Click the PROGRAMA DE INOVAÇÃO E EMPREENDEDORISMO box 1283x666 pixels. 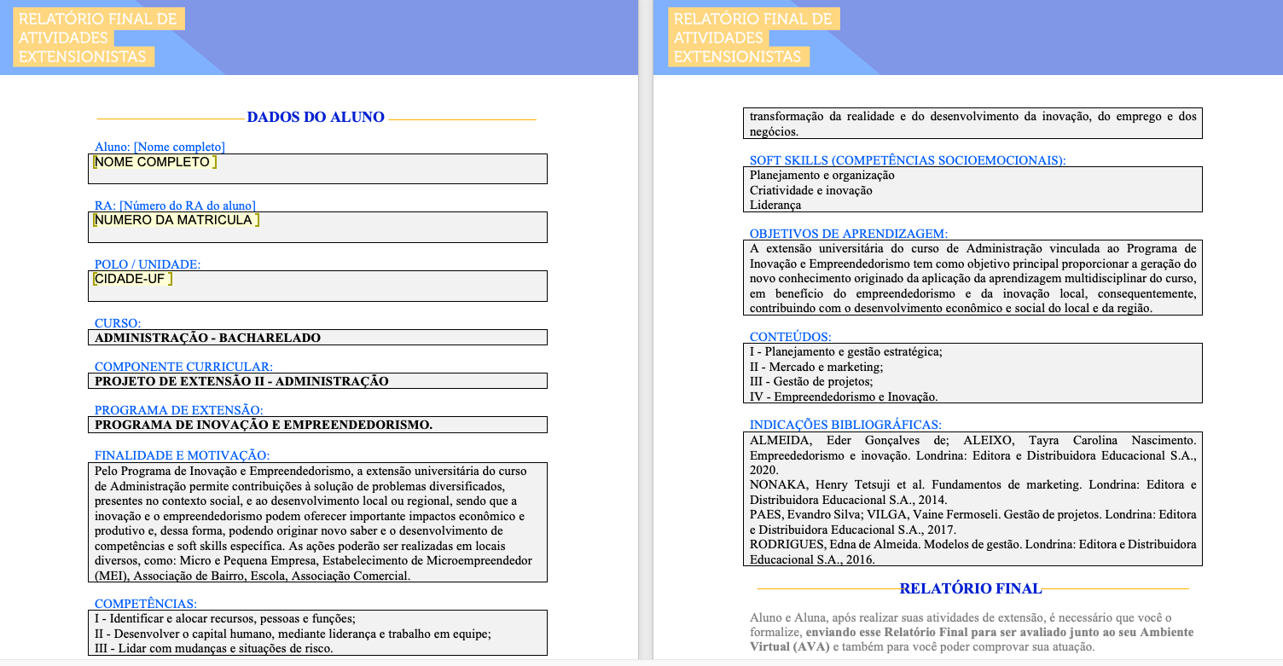pyautogui.click(x=316, y=425)
